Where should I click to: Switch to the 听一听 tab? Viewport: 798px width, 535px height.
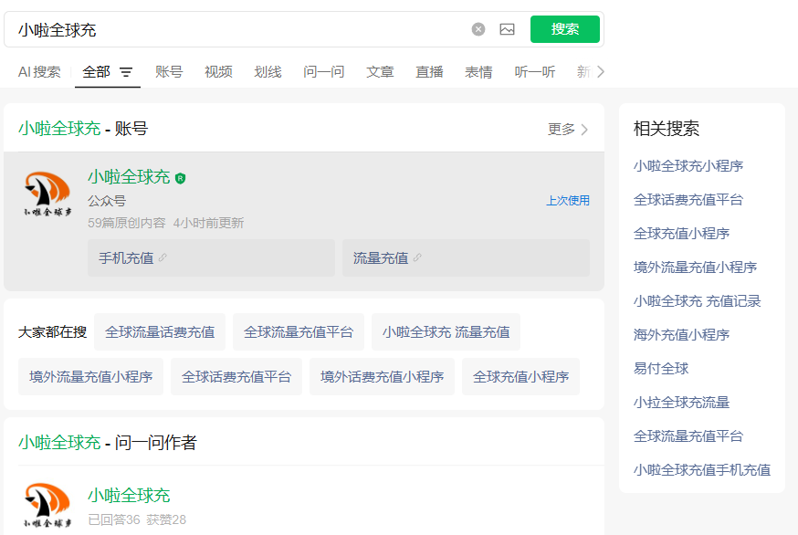(x=535, y=72)
